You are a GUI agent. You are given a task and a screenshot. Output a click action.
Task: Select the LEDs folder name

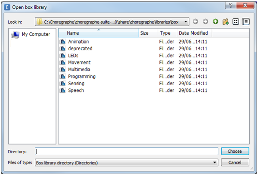click(73, 56)
